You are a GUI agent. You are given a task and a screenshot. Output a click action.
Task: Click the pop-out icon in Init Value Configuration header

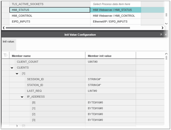point(161,35)
